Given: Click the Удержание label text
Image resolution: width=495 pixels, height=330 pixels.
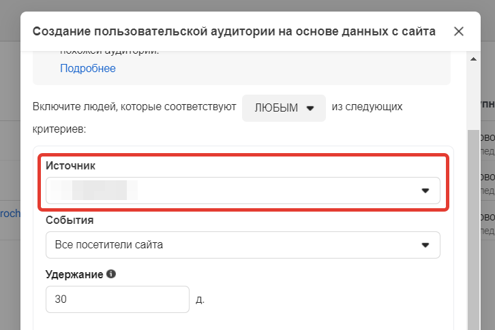Looking at the screenshot, I should 74,275.
